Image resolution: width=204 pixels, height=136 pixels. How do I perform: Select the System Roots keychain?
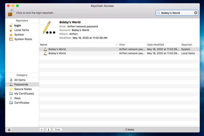pos(23,39)
